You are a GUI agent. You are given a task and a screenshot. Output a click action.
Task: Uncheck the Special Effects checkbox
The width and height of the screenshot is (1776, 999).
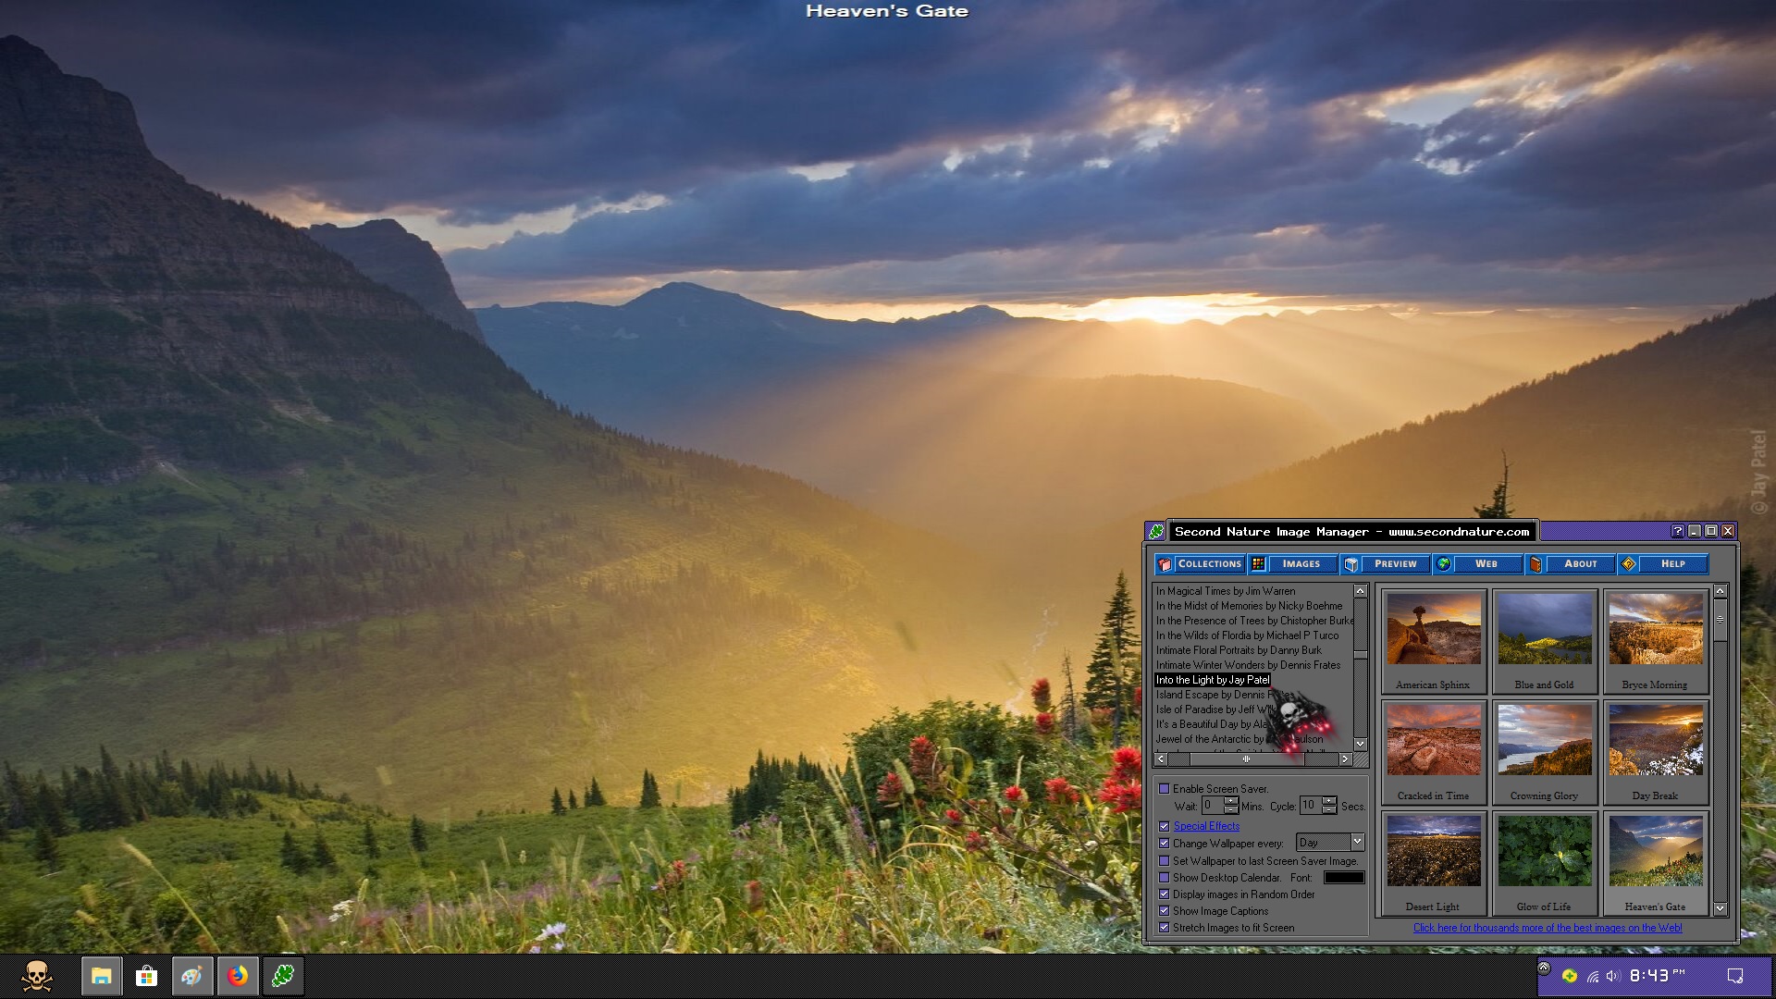click(x=1165, y=826)
